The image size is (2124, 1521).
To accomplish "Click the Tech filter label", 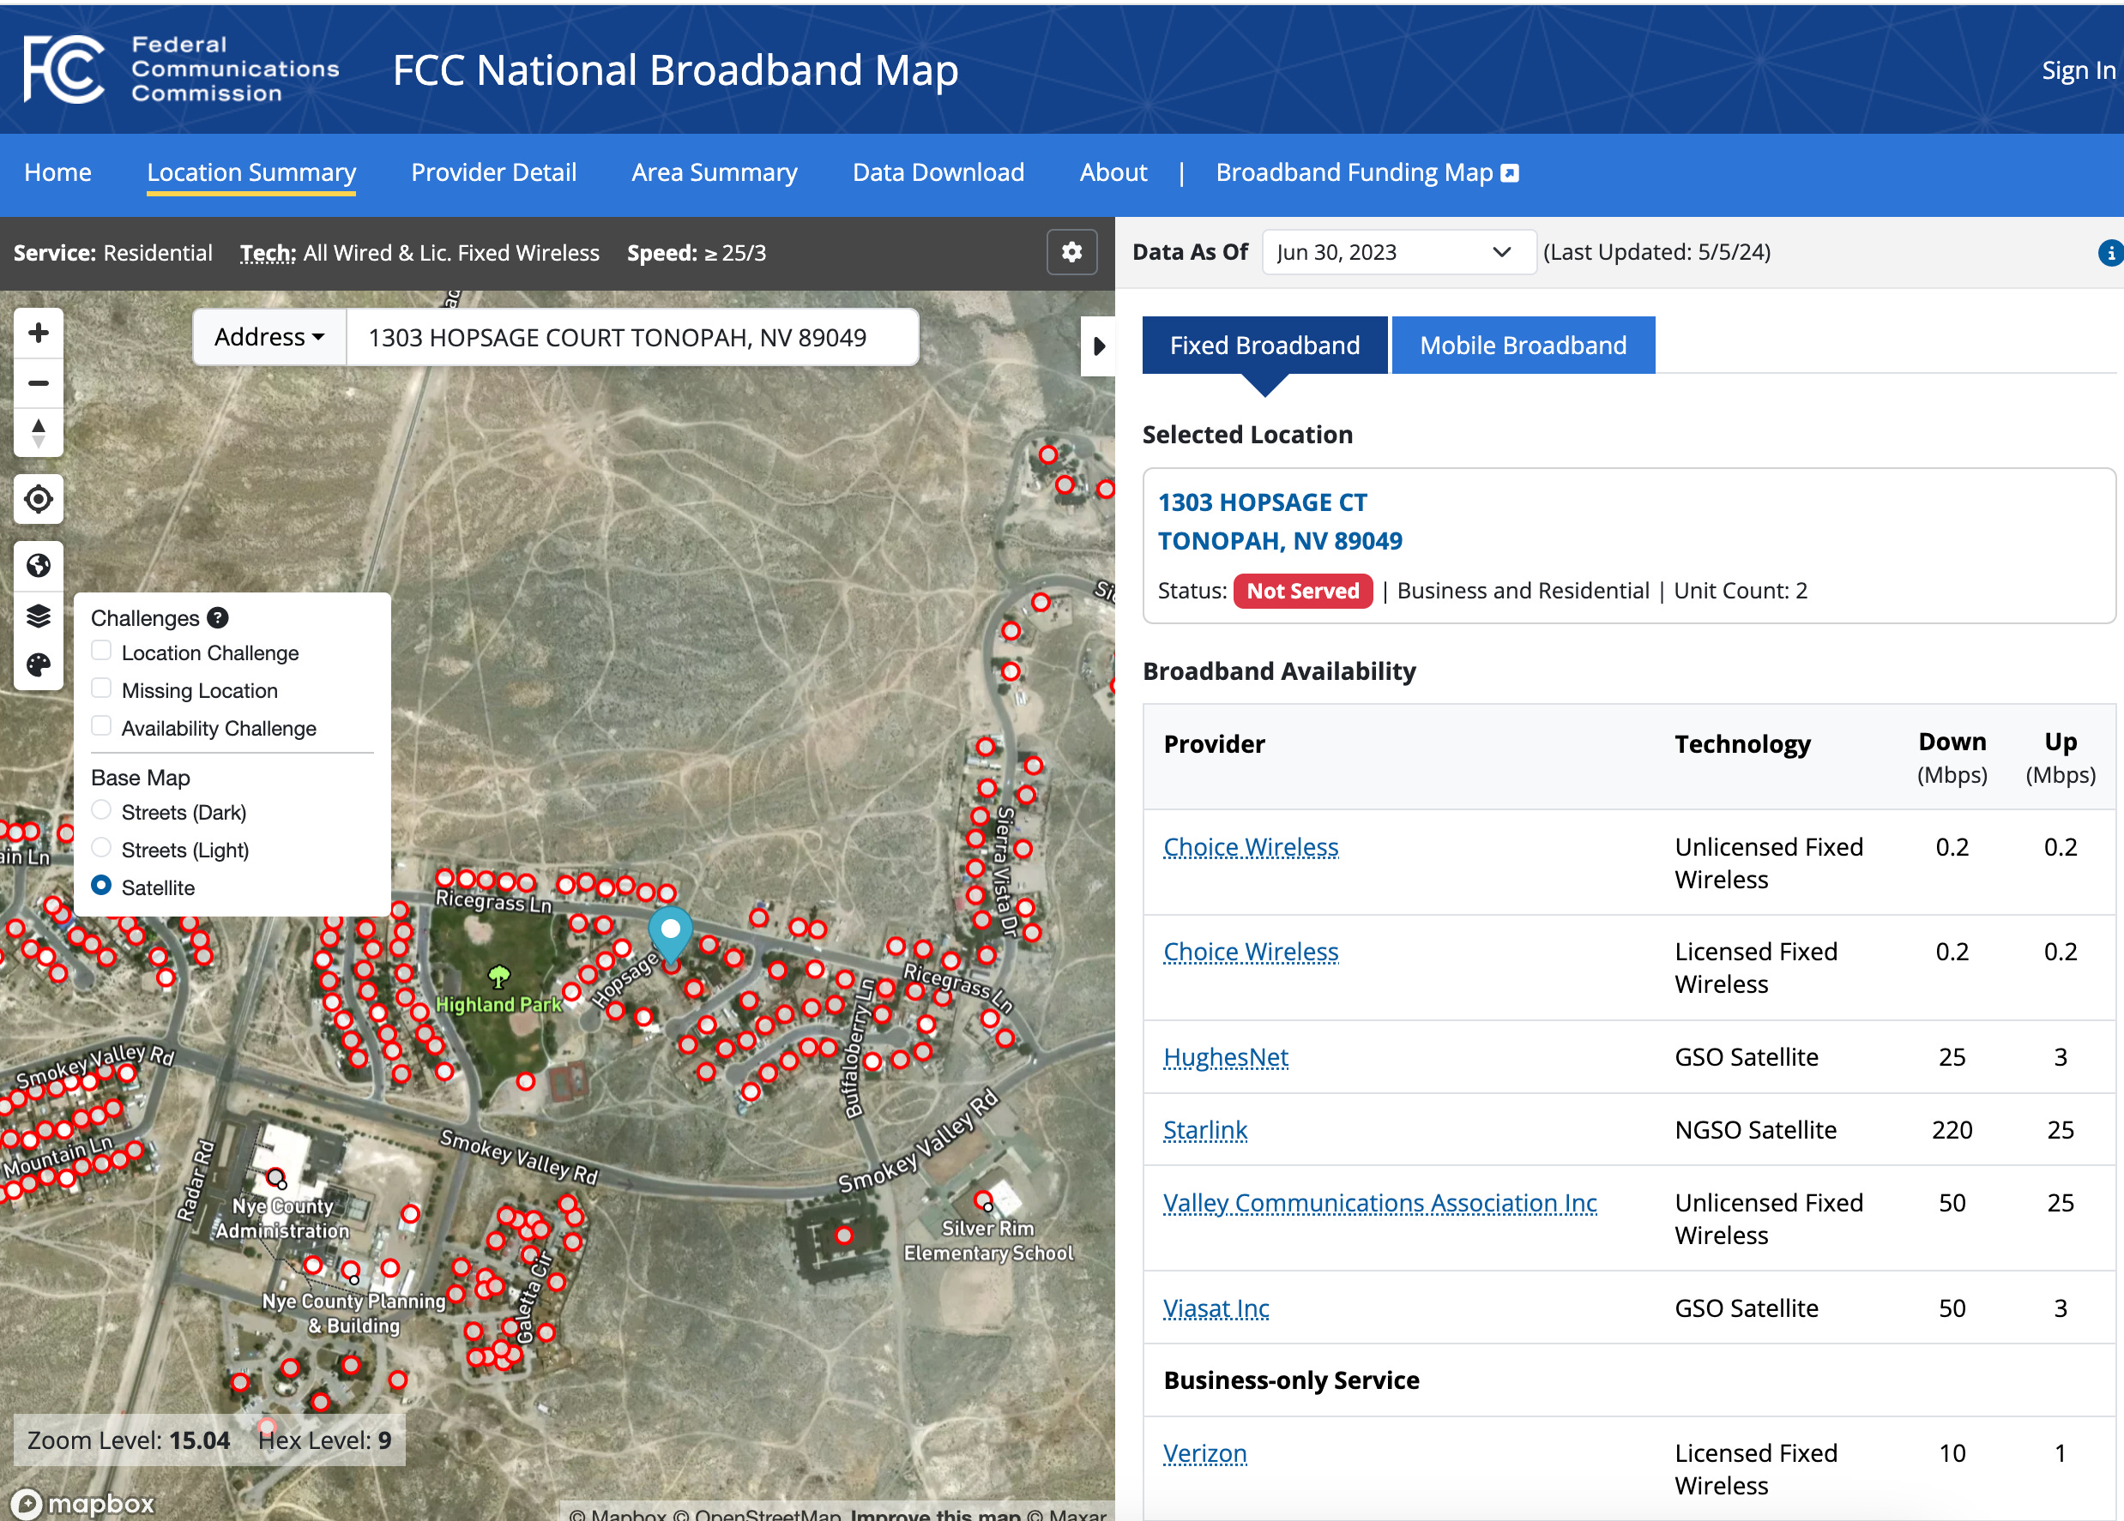I will (x=268, y=253).
